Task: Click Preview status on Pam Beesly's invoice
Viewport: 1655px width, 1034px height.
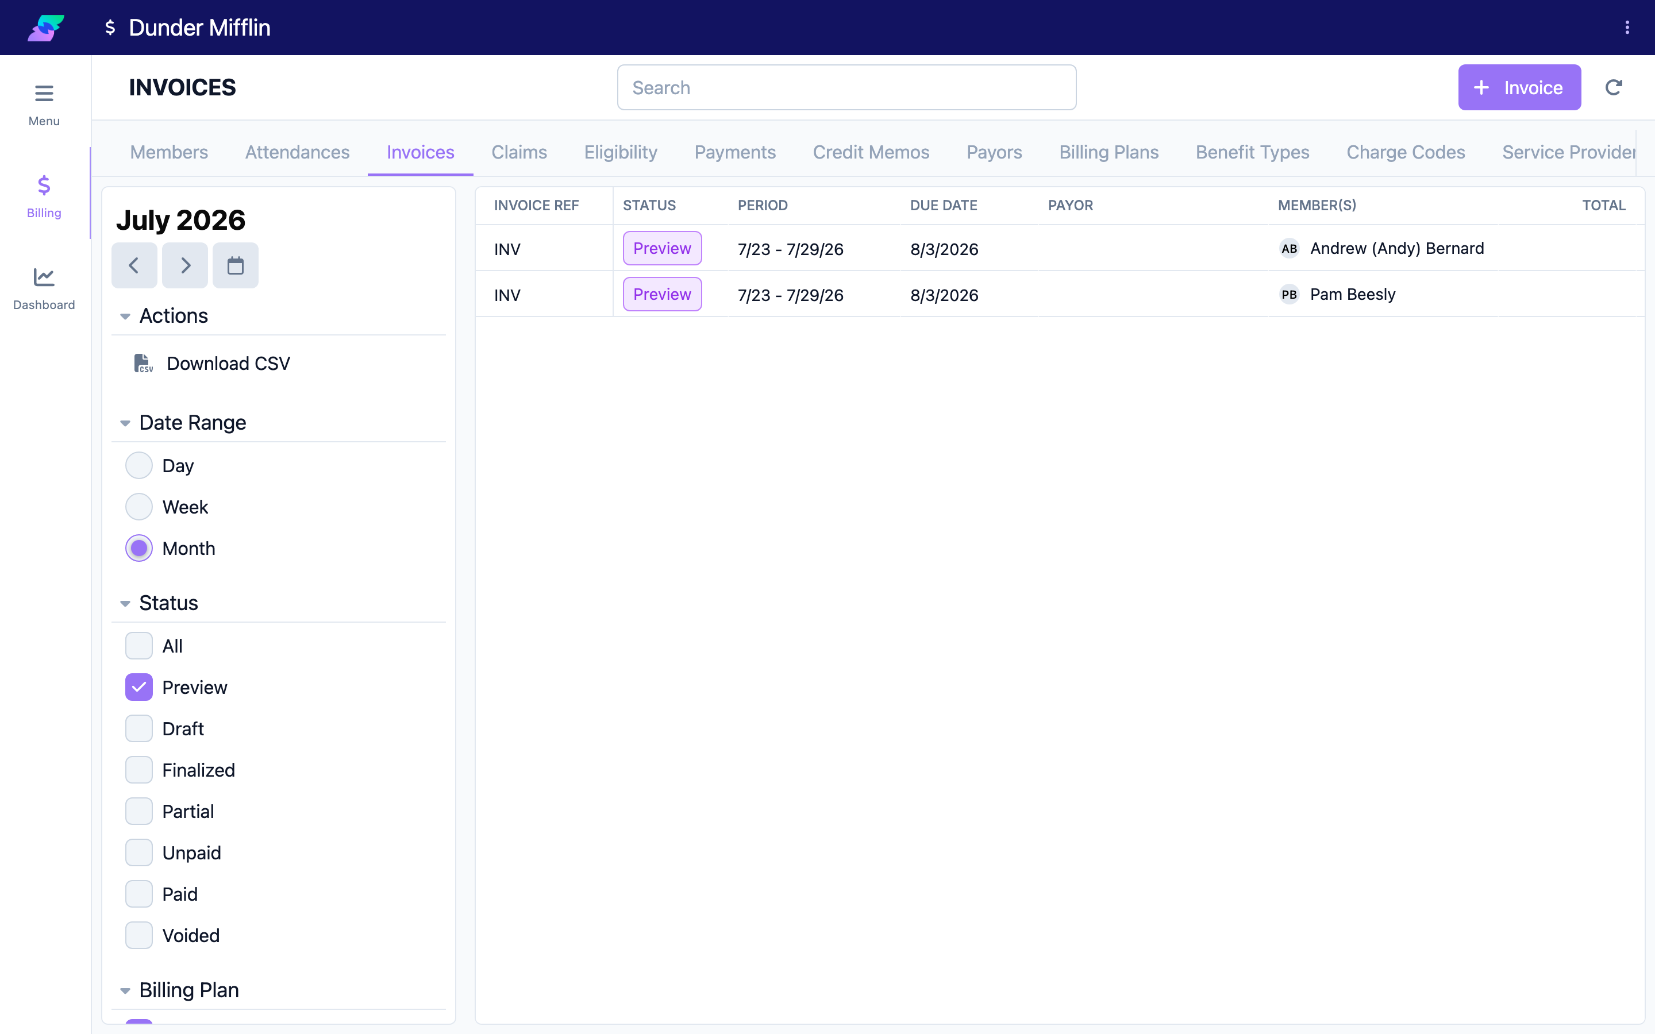Action: click(x=662, y=294)
